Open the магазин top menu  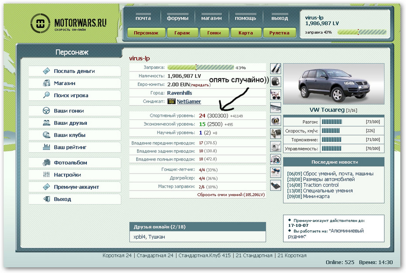(212, 18)
